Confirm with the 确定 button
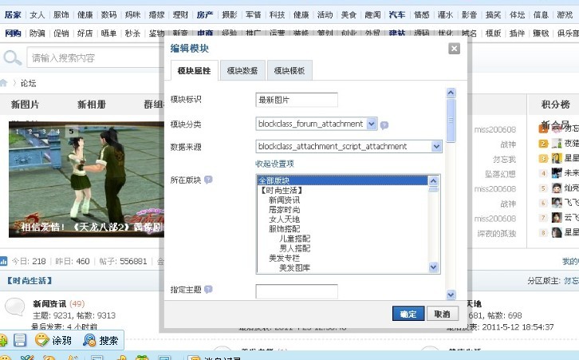579x360 pixels. tap(408, 314)
